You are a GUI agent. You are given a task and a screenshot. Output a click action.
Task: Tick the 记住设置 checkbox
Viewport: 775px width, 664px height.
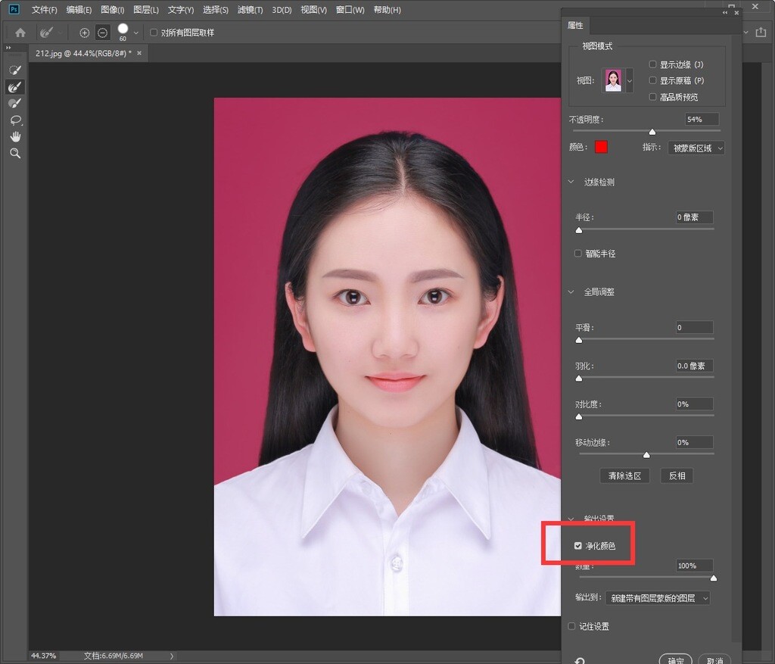pyautogui.click(x=572, y=627)
